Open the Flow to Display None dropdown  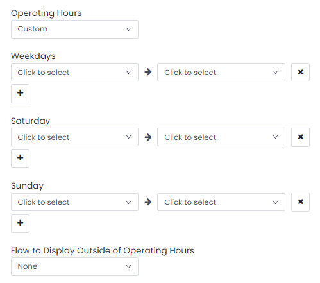[x=74, y=266]
